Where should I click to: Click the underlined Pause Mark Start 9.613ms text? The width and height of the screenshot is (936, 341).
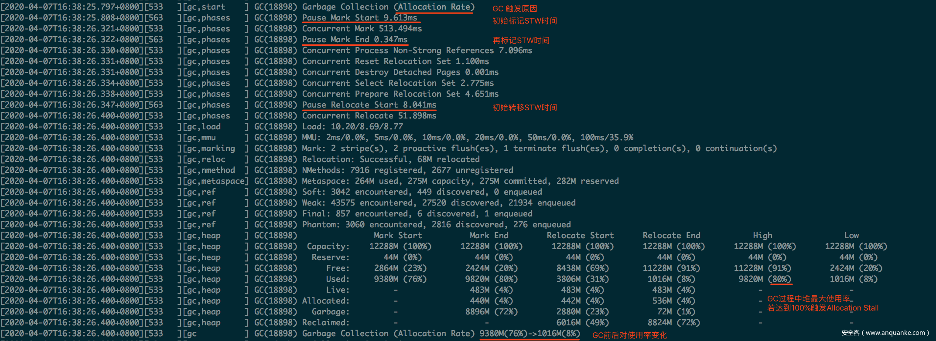(x=359, y=18)
